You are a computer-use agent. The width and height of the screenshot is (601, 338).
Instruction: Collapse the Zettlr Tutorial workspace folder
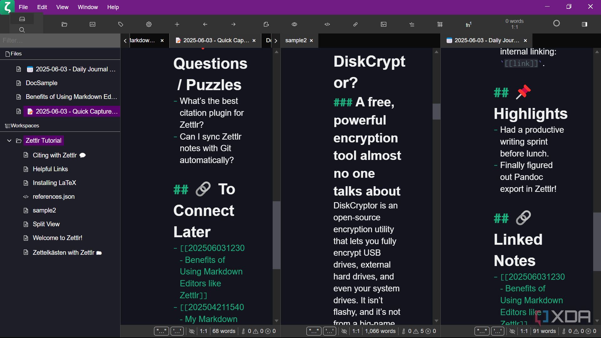point(9,141)
